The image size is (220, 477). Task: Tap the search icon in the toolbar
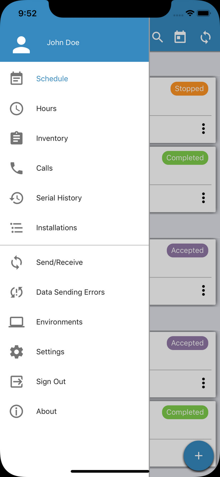coord(157,37)
